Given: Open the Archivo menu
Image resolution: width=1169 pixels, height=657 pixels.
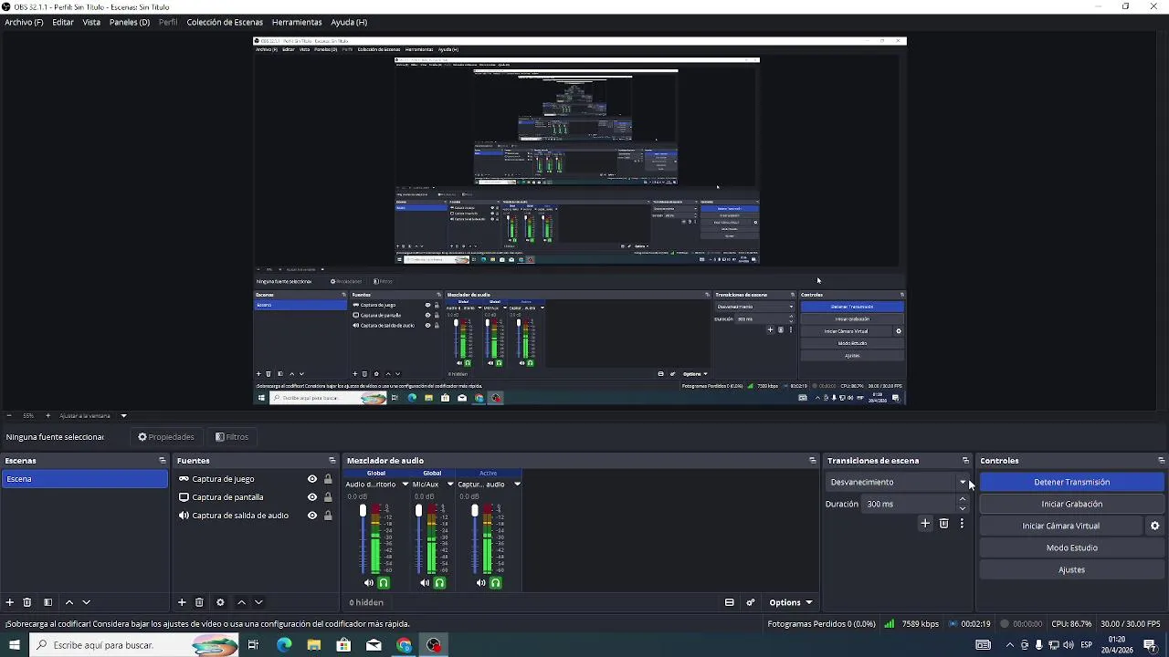Looking at the screenshot, I should (x=24, y=22).
